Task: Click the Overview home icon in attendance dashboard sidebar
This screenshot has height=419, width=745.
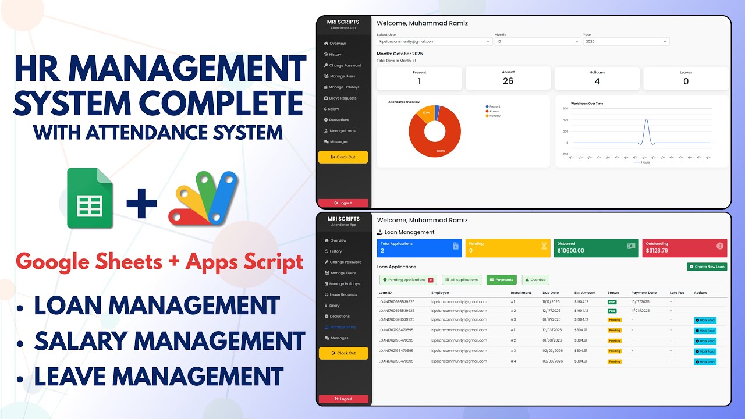Action: point(327,44)
